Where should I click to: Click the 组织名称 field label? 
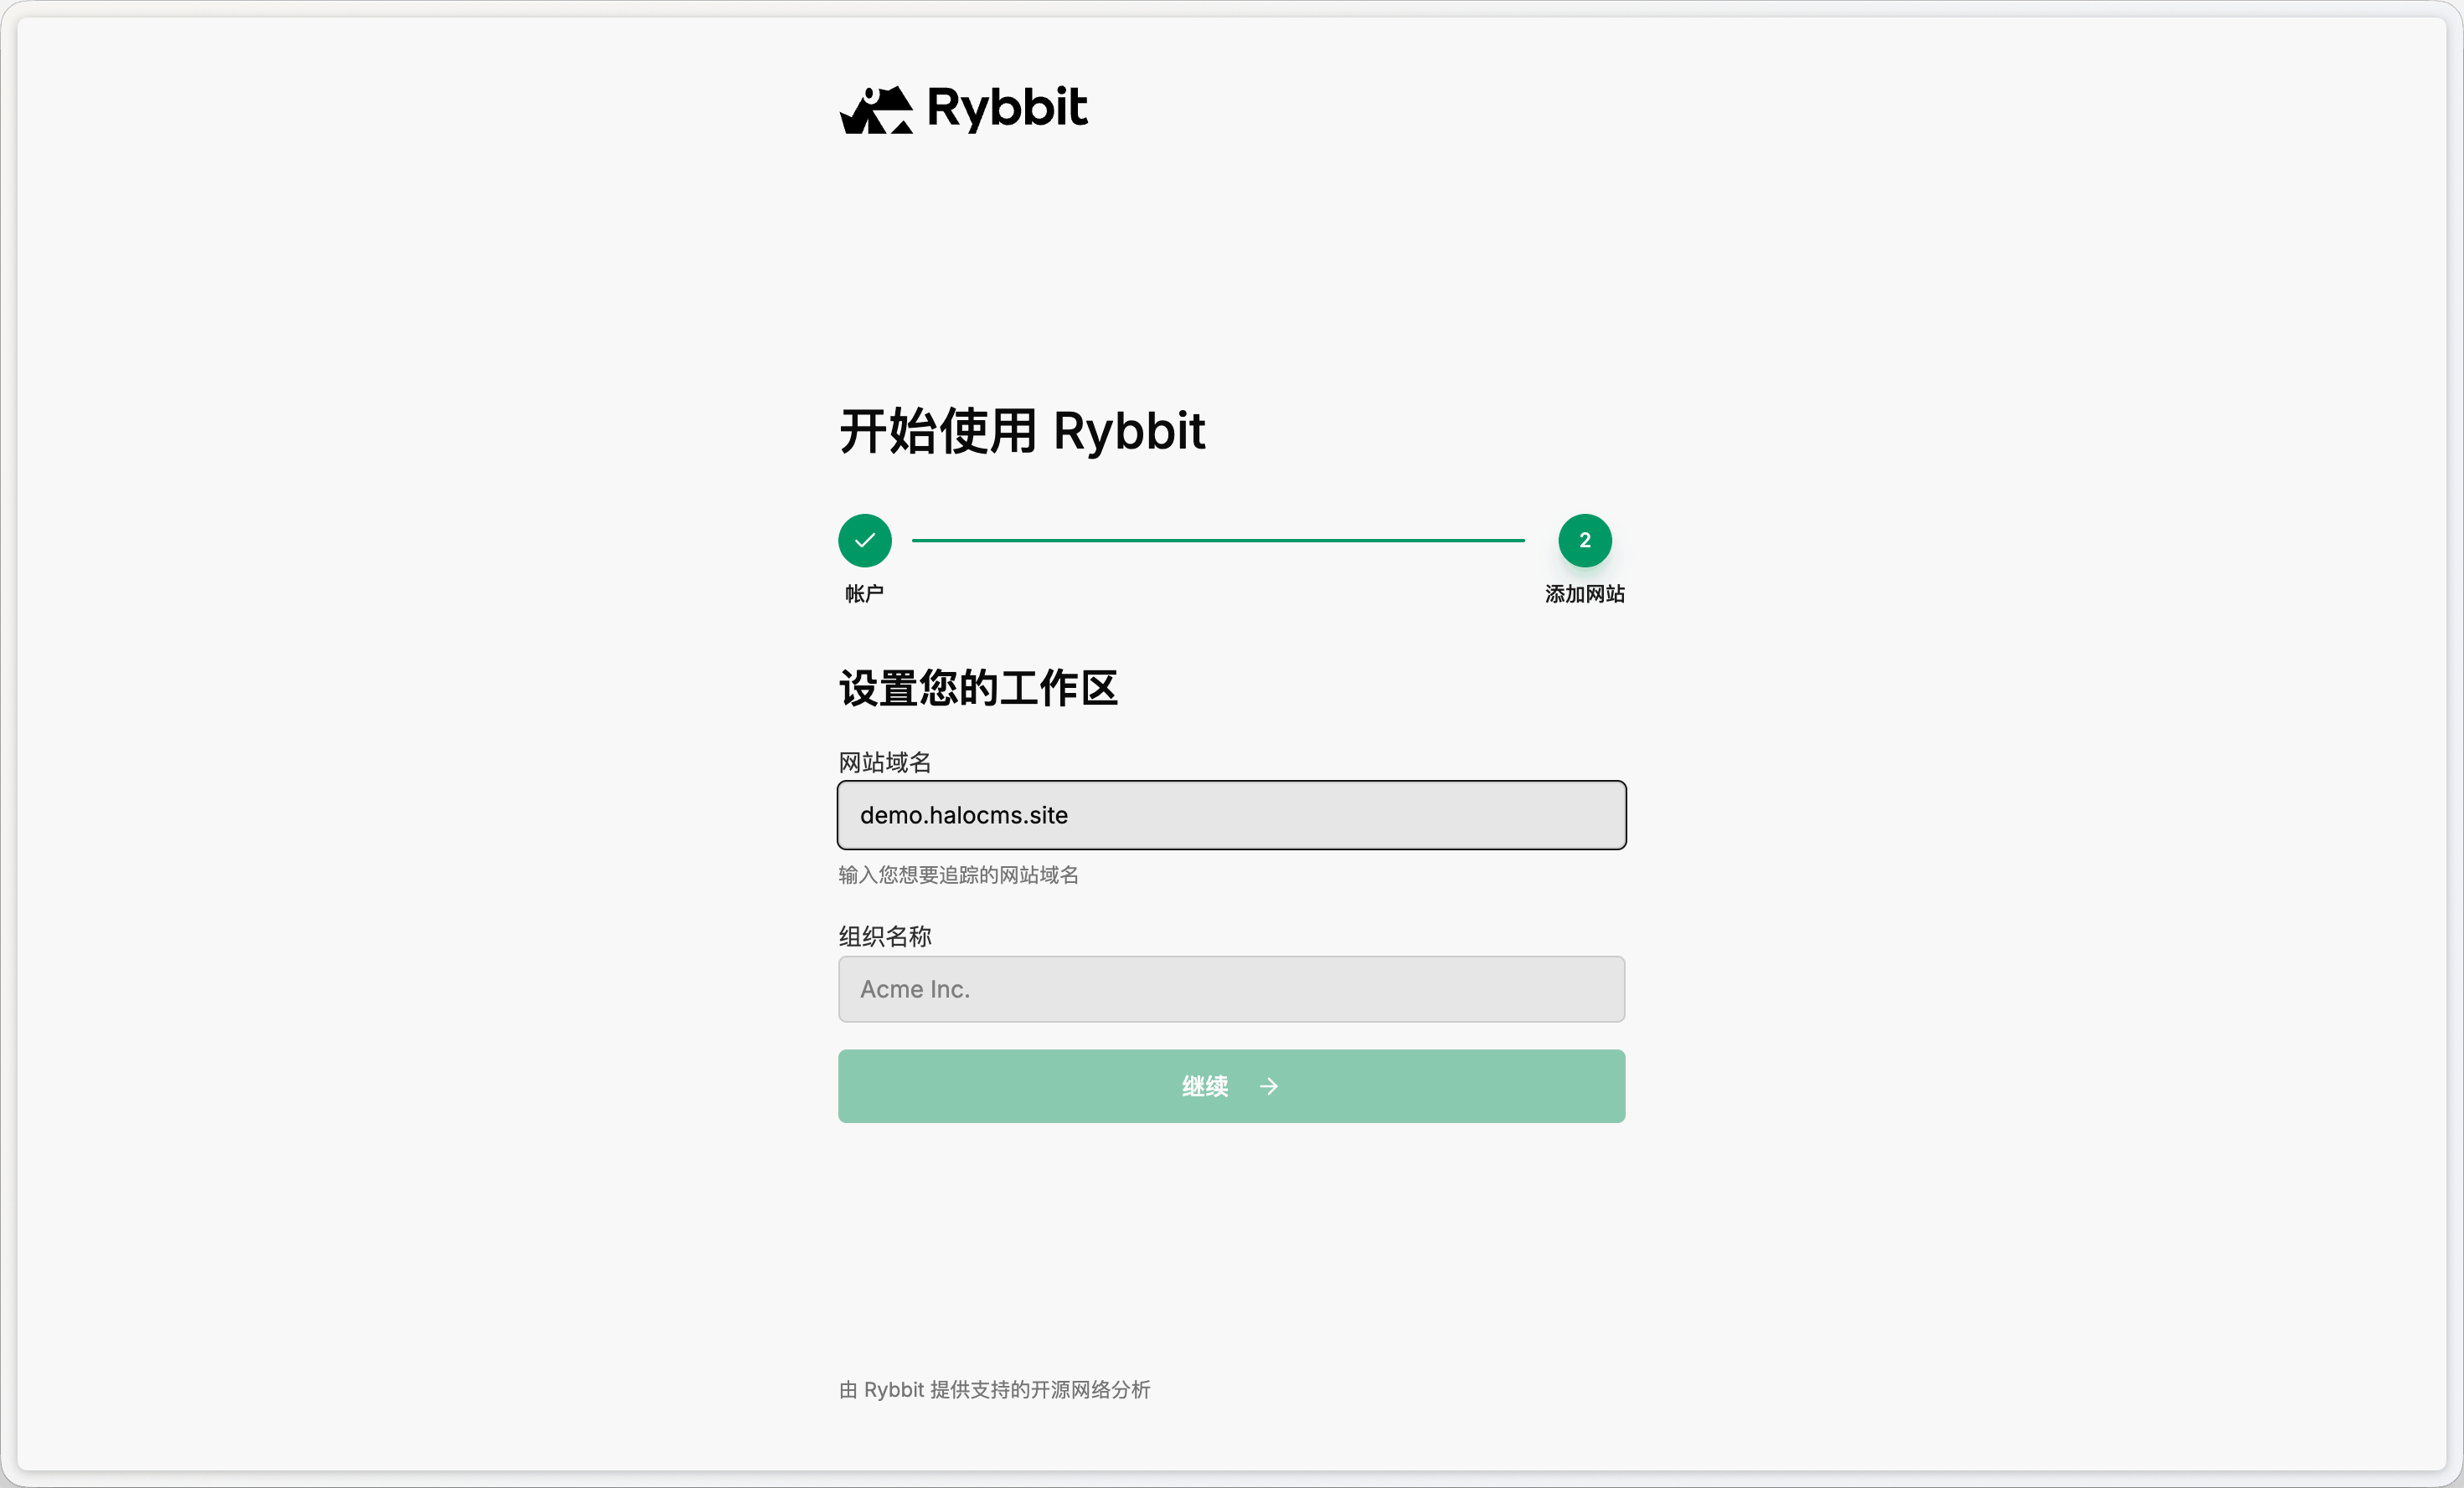click(885, 936)
